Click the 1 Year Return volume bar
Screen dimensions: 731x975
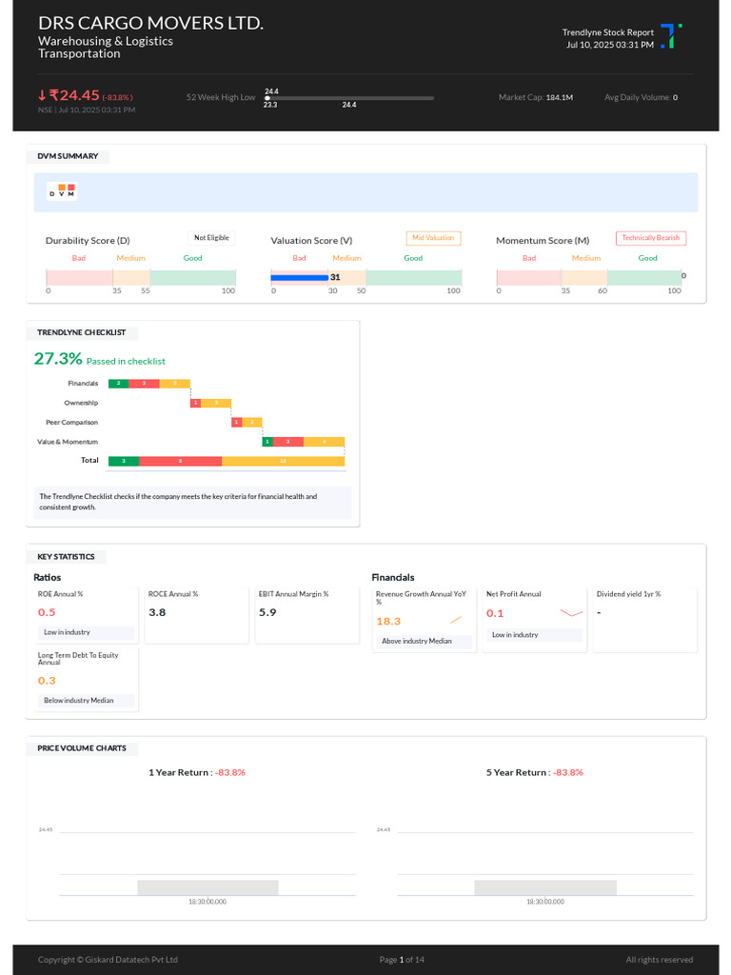click(207, 887)
